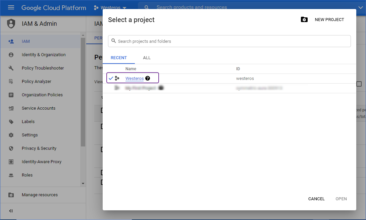This screenshot has width=366, height=220.
Task: Click the Service Accounts icon
Action: 11,108
